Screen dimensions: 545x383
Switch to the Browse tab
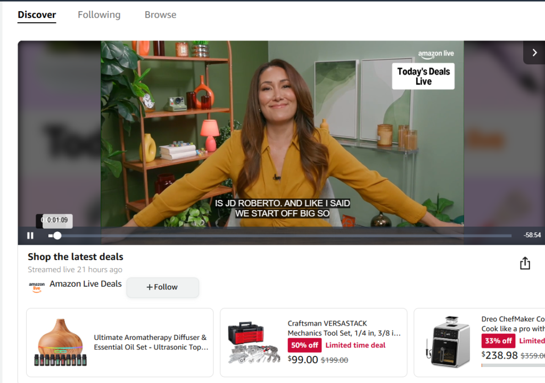point(160,14)
